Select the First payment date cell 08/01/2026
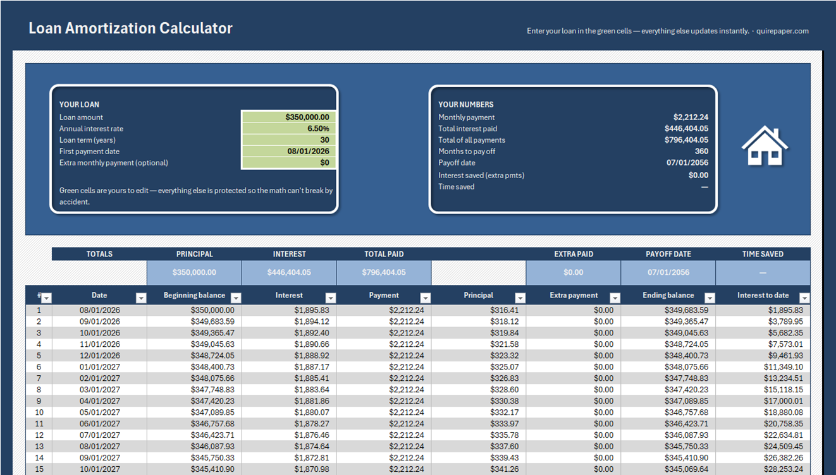Image resolution: width=836 pixels, height=475 pixels. coord(288,151)
